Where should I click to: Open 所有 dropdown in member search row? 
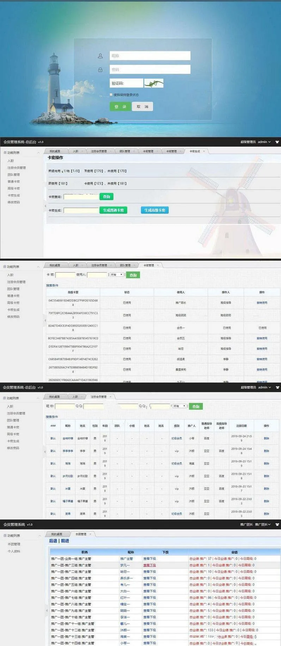(179, 406)
